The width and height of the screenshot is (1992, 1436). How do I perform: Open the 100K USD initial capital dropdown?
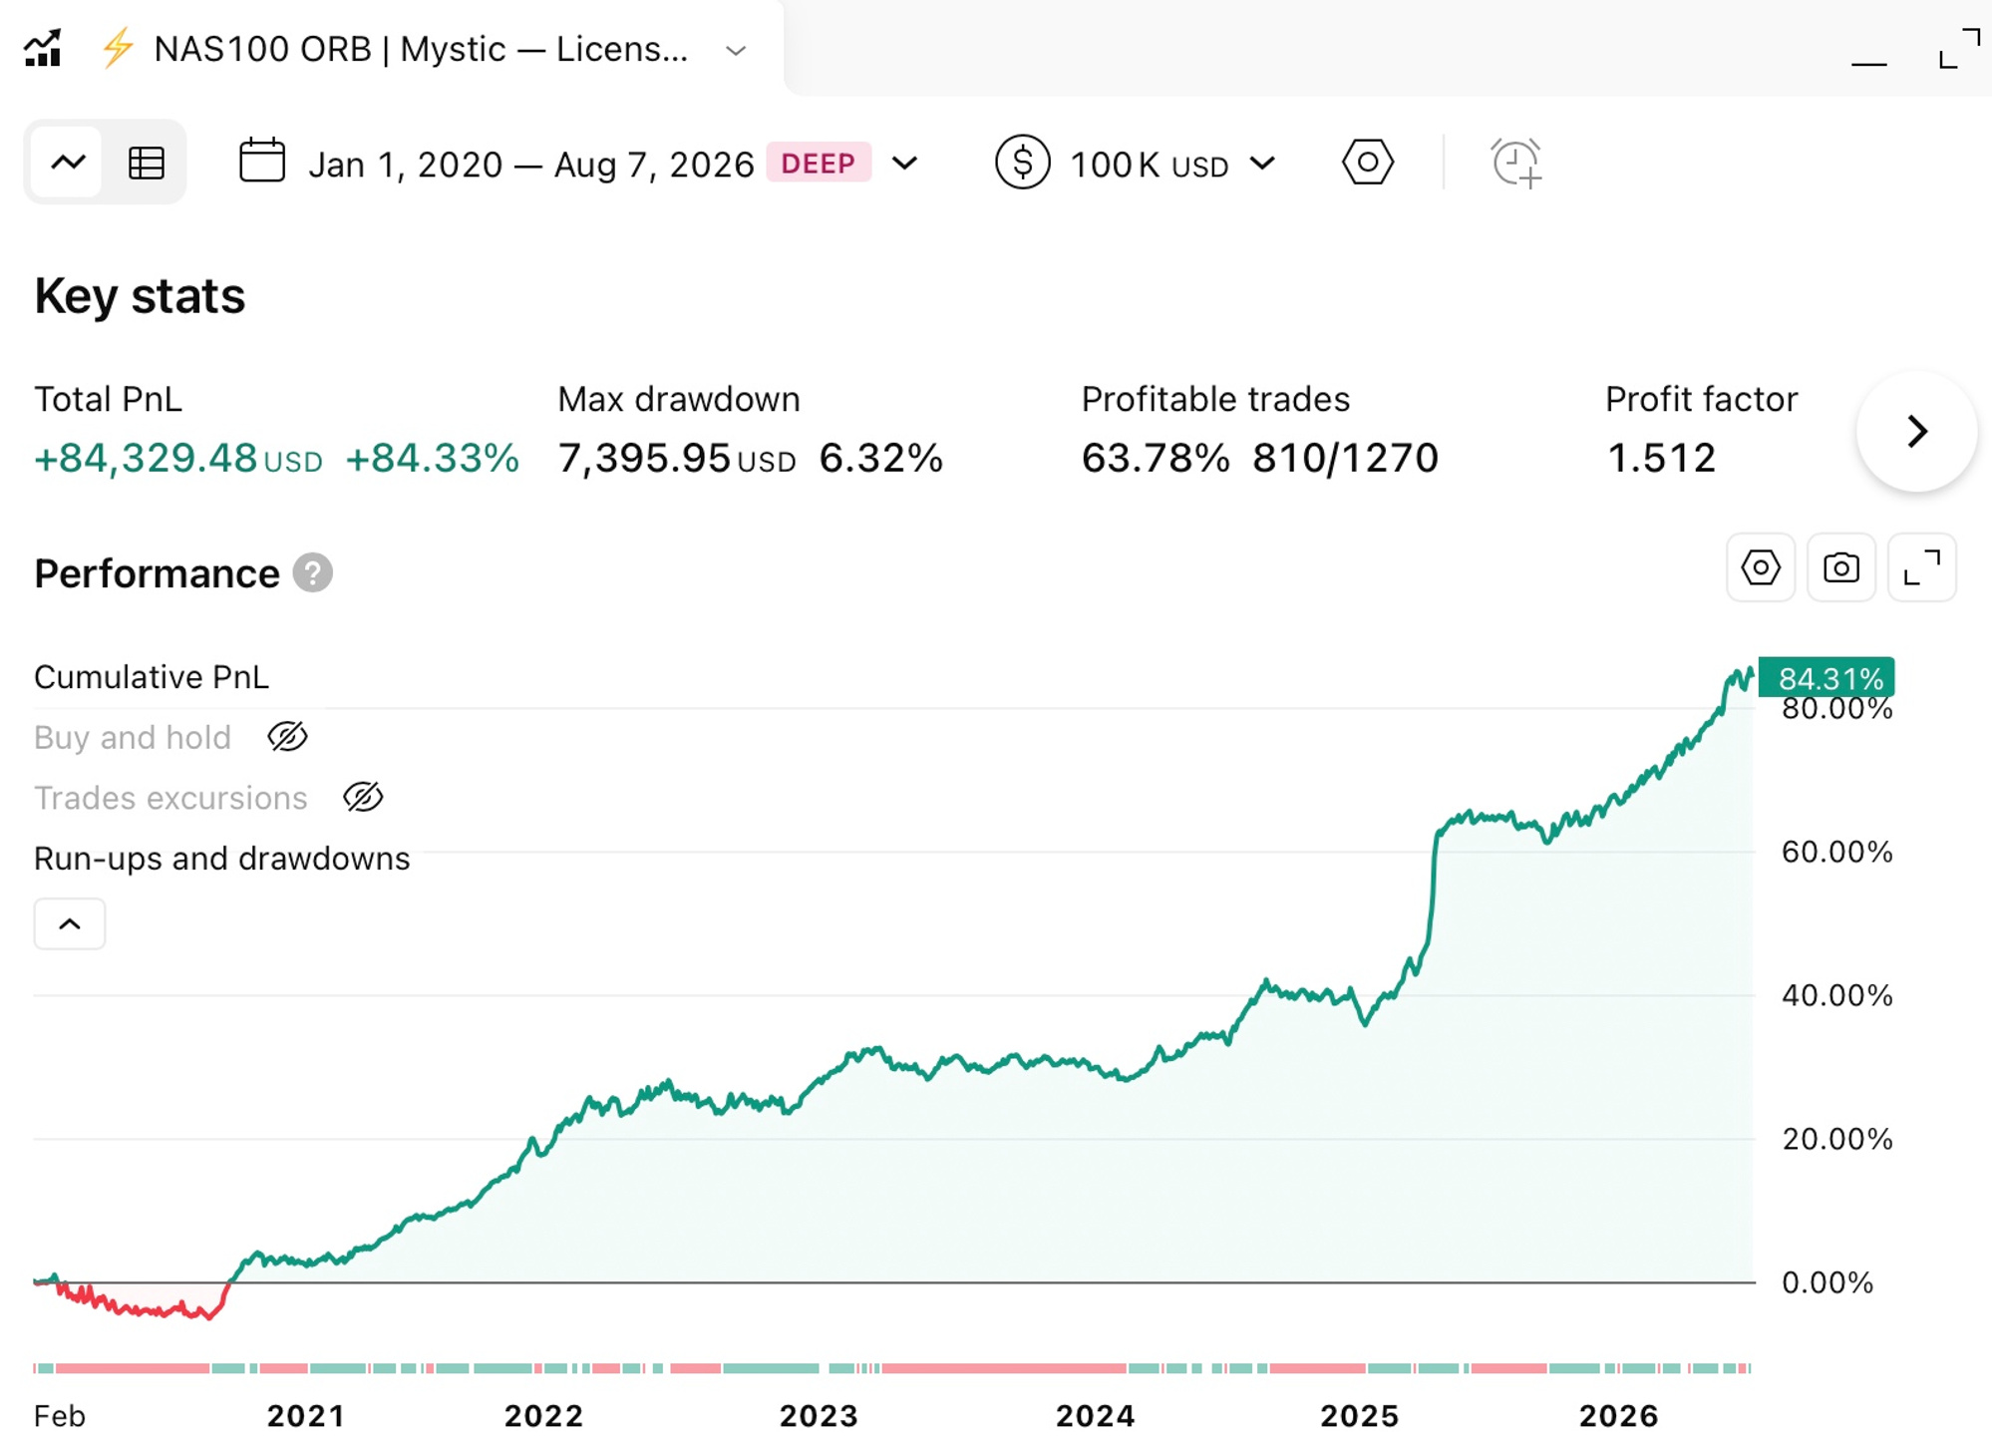point(1172,164)
